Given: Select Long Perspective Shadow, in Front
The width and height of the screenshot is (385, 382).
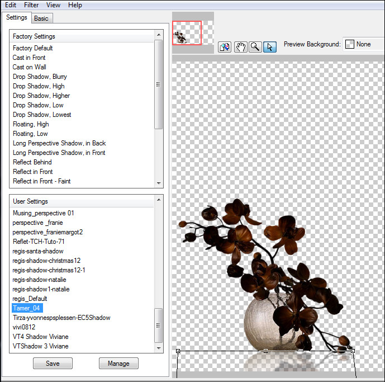Looking at the screenshot, I should pos(59,153).
